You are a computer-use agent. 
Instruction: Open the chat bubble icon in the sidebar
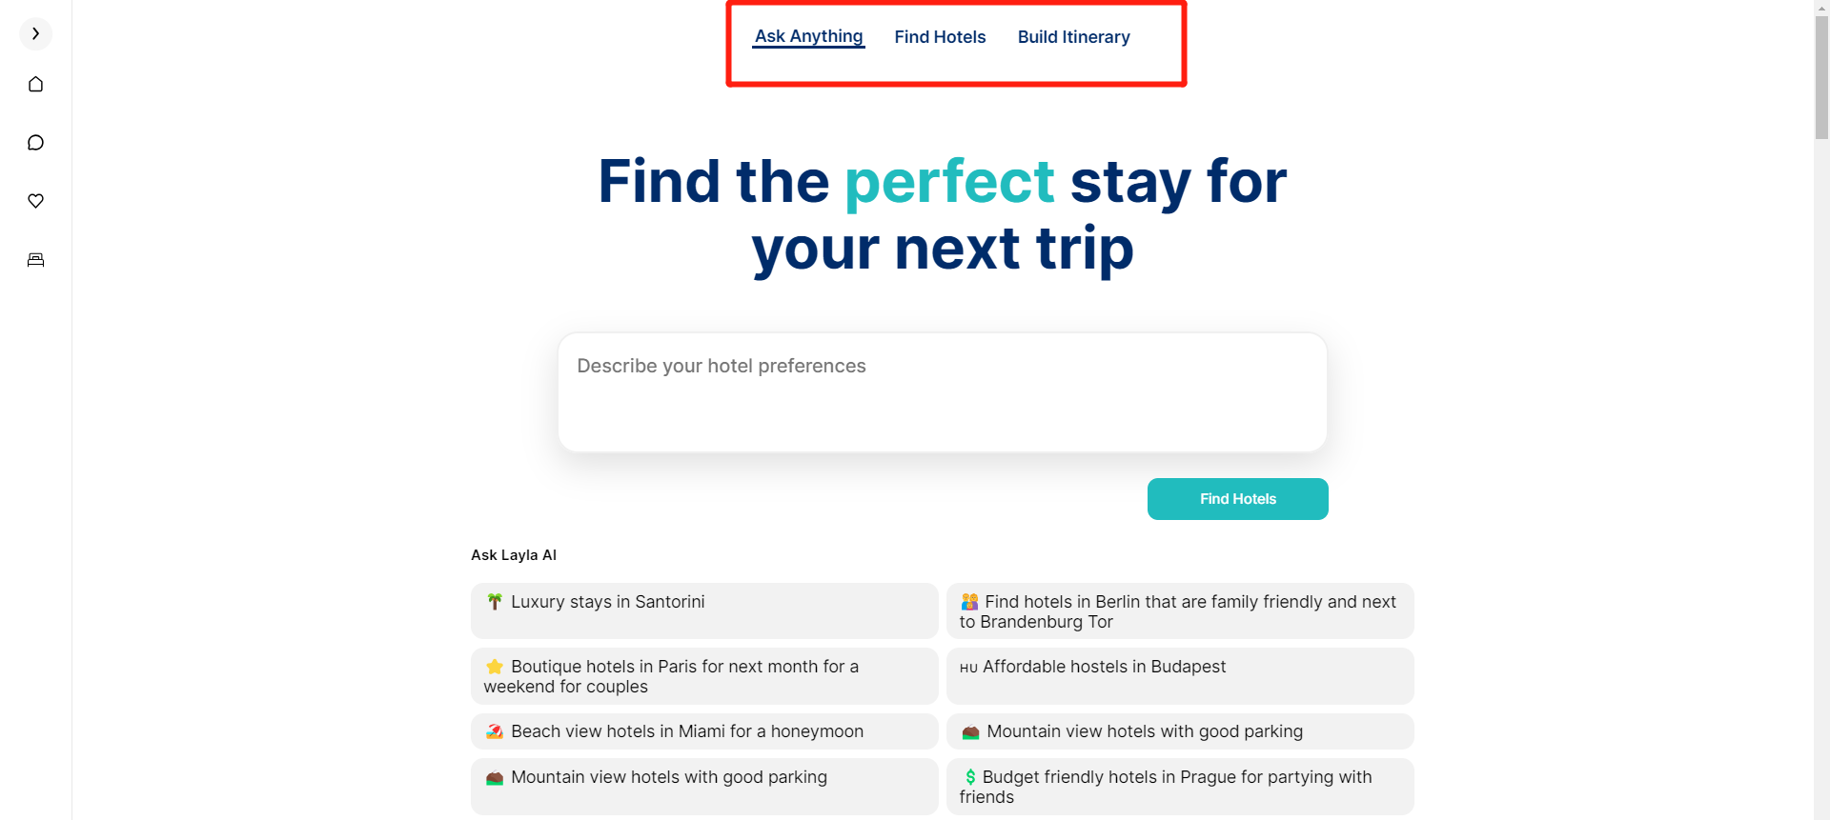[x=35, y=143]
